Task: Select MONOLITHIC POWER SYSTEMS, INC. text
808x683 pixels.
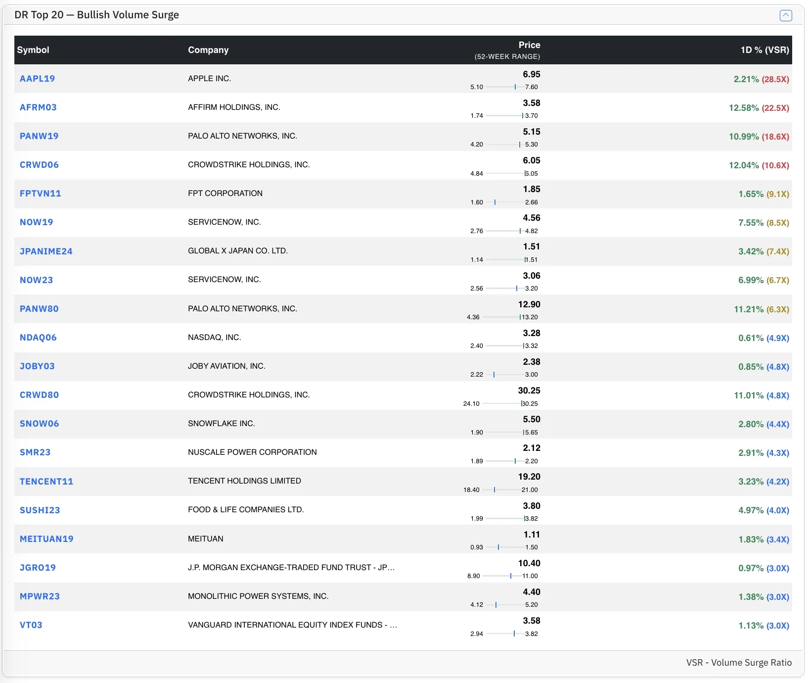Action: point(258,596)
